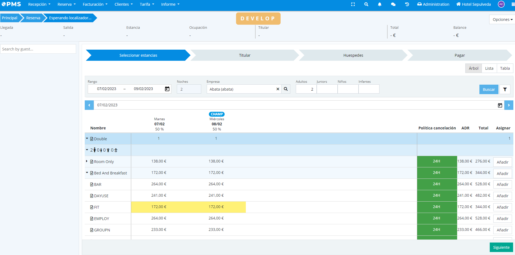
Task: Open notifications bell icon
Action: coord(379,4)
